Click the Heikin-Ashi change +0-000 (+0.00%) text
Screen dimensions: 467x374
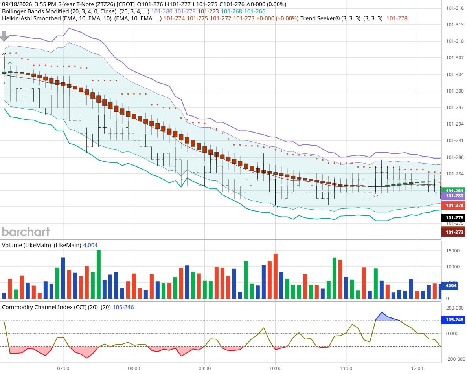277,18
